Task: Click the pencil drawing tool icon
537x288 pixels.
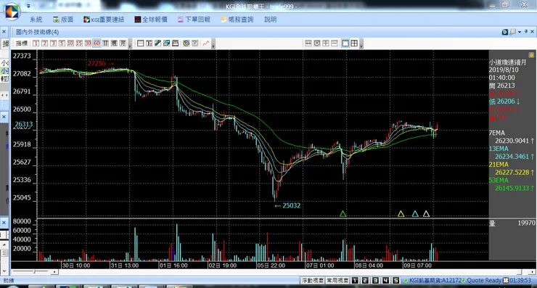Action: tap(158, 43)
